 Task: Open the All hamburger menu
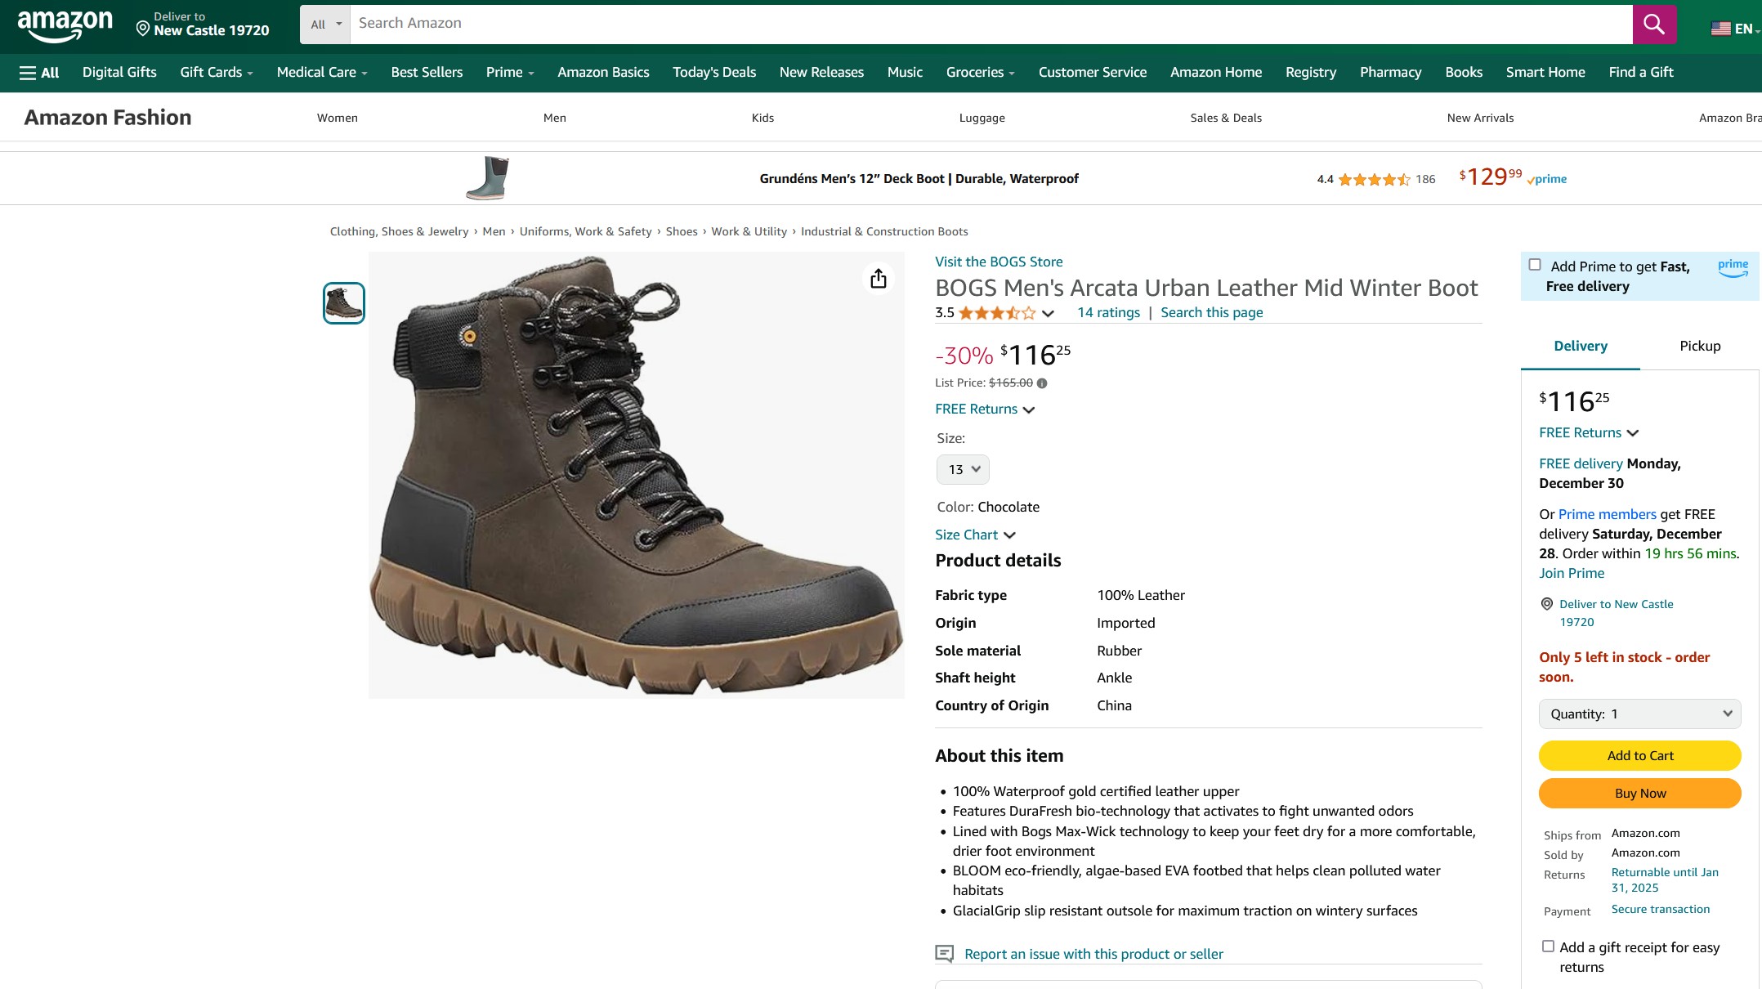(39, 73)
